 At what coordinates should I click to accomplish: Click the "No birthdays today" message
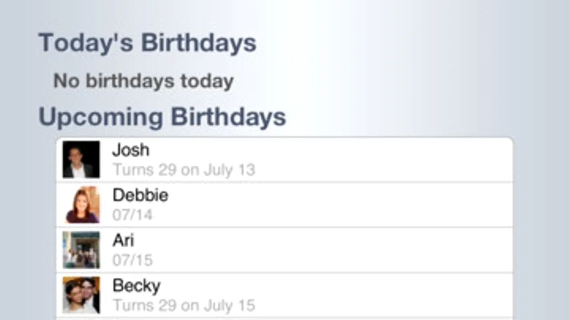[143, 81]
